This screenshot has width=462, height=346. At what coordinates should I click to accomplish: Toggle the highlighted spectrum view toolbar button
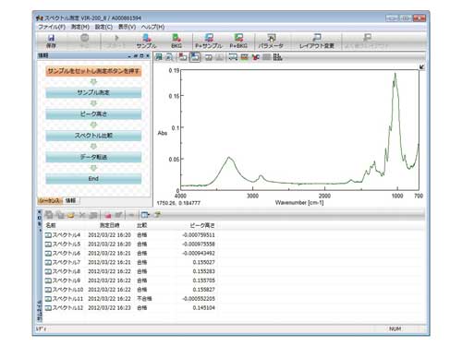tap(195, 57)
